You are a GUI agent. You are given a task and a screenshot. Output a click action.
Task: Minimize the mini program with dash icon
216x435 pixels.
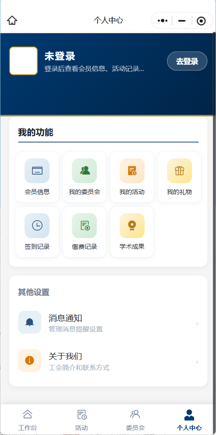tap(182, 21)
